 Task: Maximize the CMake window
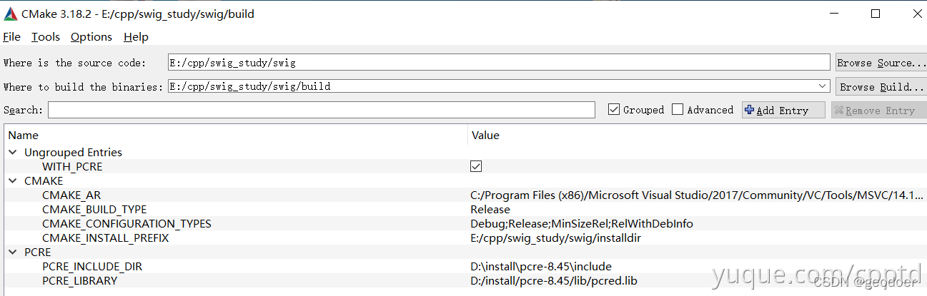(876, 14)
